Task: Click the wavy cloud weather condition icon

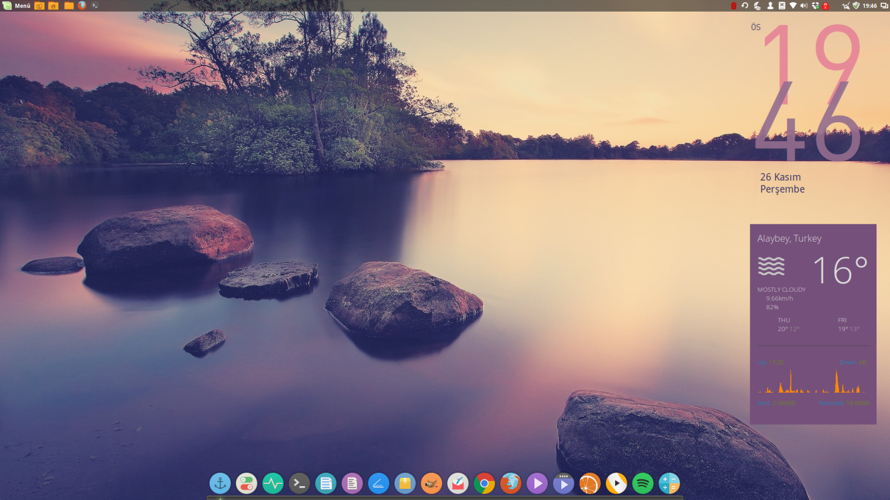Action: pyautogui.click(x=772, y=267)
